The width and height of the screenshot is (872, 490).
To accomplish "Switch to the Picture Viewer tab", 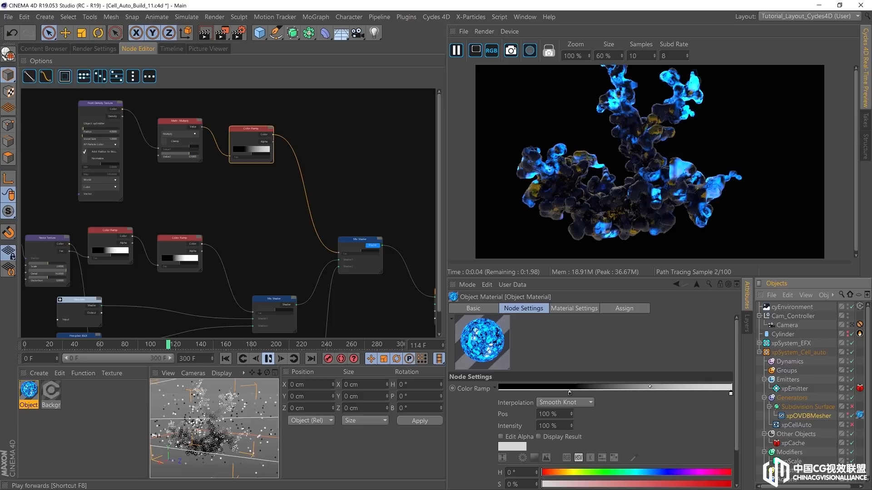I will pyautogui.click(x=208, y=49).
